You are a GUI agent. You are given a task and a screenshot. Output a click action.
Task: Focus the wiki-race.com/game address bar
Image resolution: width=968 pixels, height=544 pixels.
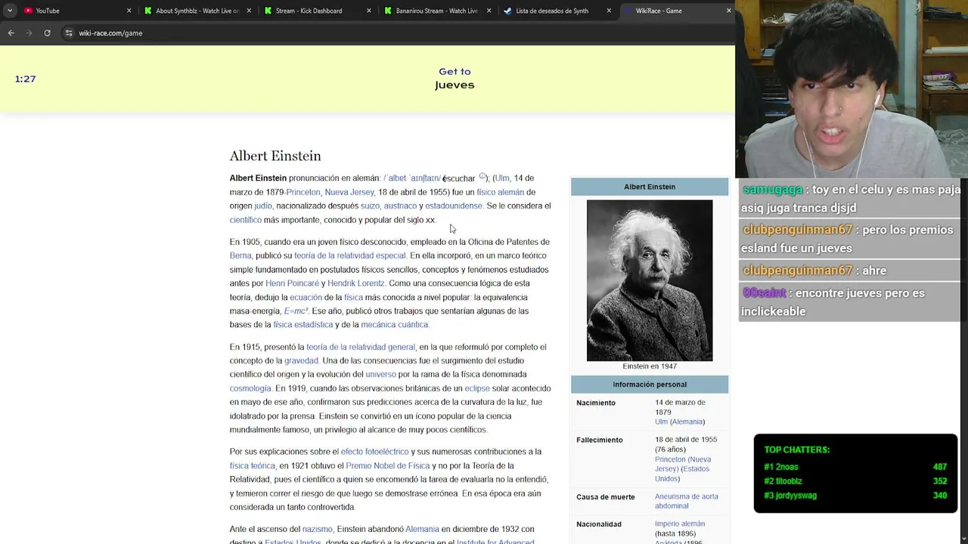pos(110,33)
